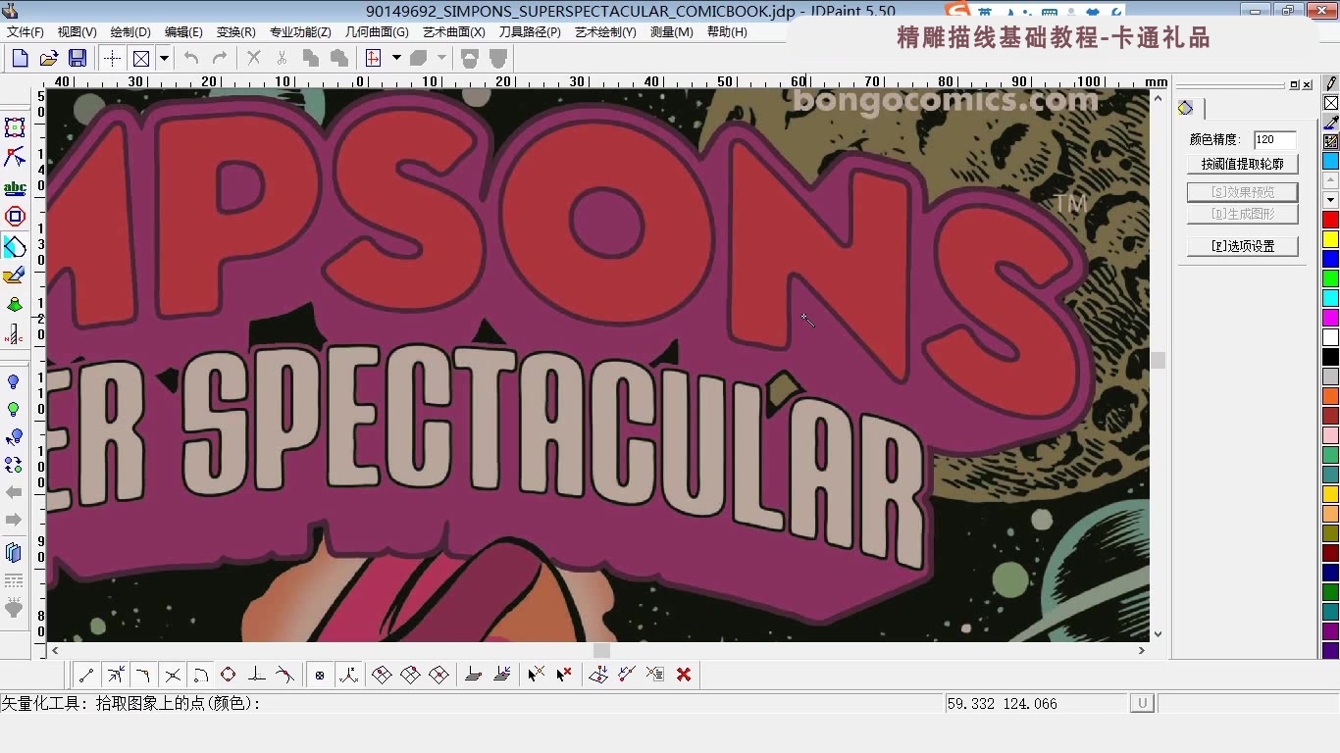This screenshot has width=1340, height=753.
Task: Pick the blue color swatch
Action: tap(1330, 258)
